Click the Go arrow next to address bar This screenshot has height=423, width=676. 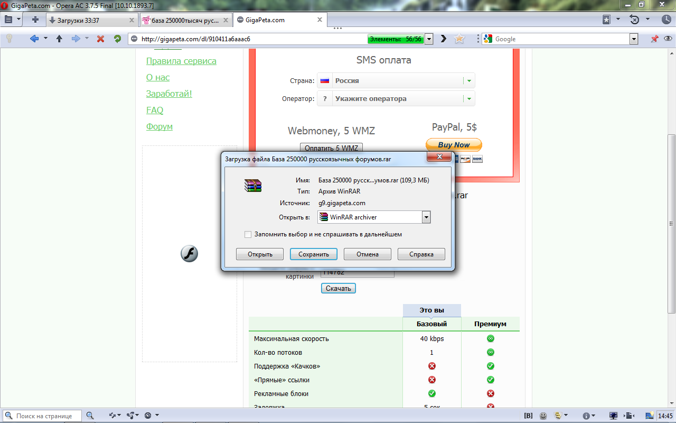tap(444, 39)
